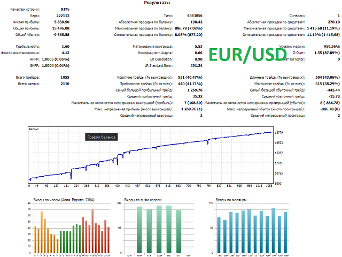
Task: Select LR Correlation value 0.98
Action: (x=198, y=59)
